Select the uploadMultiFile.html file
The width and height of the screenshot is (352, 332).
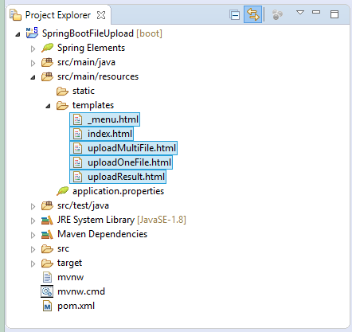pos(123,148)
